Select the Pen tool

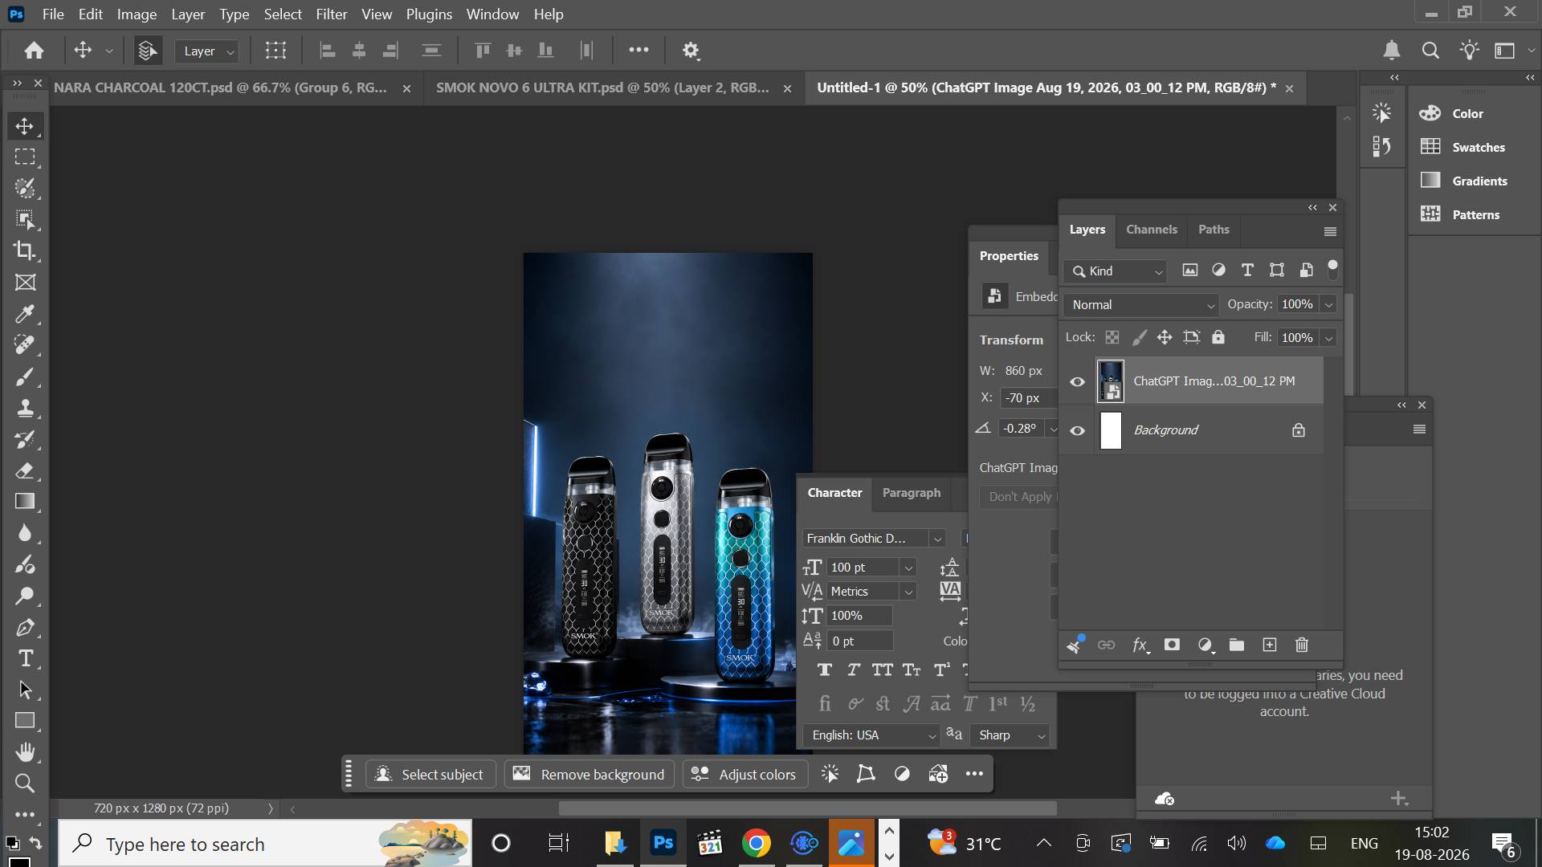(25, 627)
